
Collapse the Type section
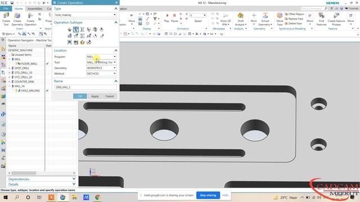click(x=116, y=8)
